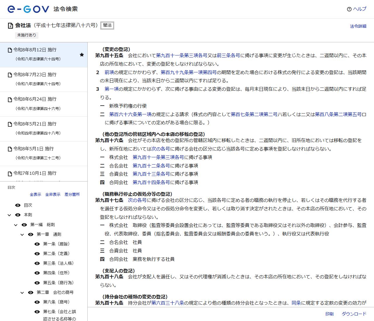Toggle eye icon for 第五条（商行為）
The image size is (374, 321).
tap(37, 283)
